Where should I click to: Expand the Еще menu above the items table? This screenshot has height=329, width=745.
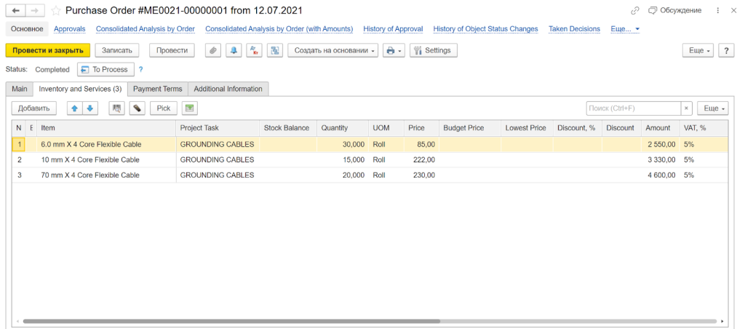point(712,108)
